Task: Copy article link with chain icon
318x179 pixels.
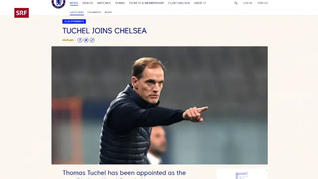Action: 92,40
